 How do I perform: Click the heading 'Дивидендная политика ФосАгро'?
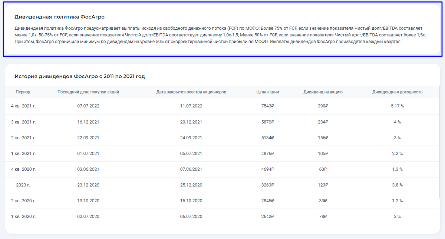[59, 17]
